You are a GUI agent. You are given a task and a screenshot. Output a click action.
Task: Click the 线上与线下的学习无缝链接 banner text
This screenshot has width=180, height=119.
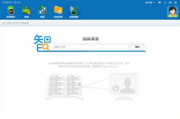pyautogui.click(x=16, y=23)
